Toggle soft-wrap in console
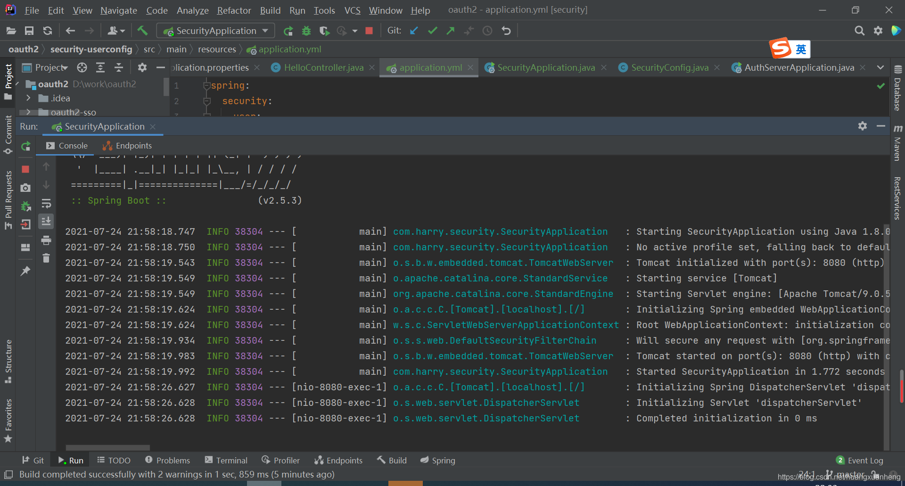The height and width of the screenshot is (486, 905). (46, 204)
